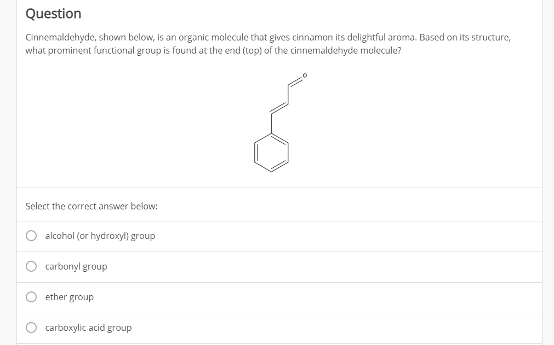Click the 'carboxylic acid group' answer label
554x345 pixels.
tap(88, 328)
